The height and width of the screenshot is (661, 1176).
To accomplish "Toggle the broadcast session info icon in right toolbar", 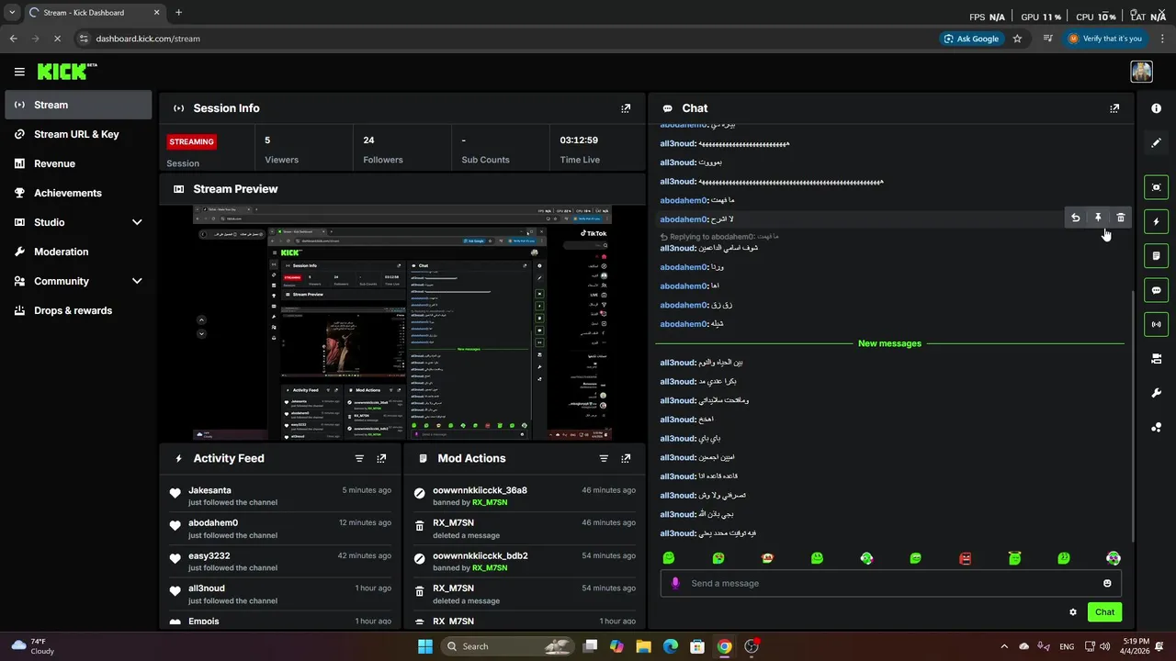I will point(1156,324).
